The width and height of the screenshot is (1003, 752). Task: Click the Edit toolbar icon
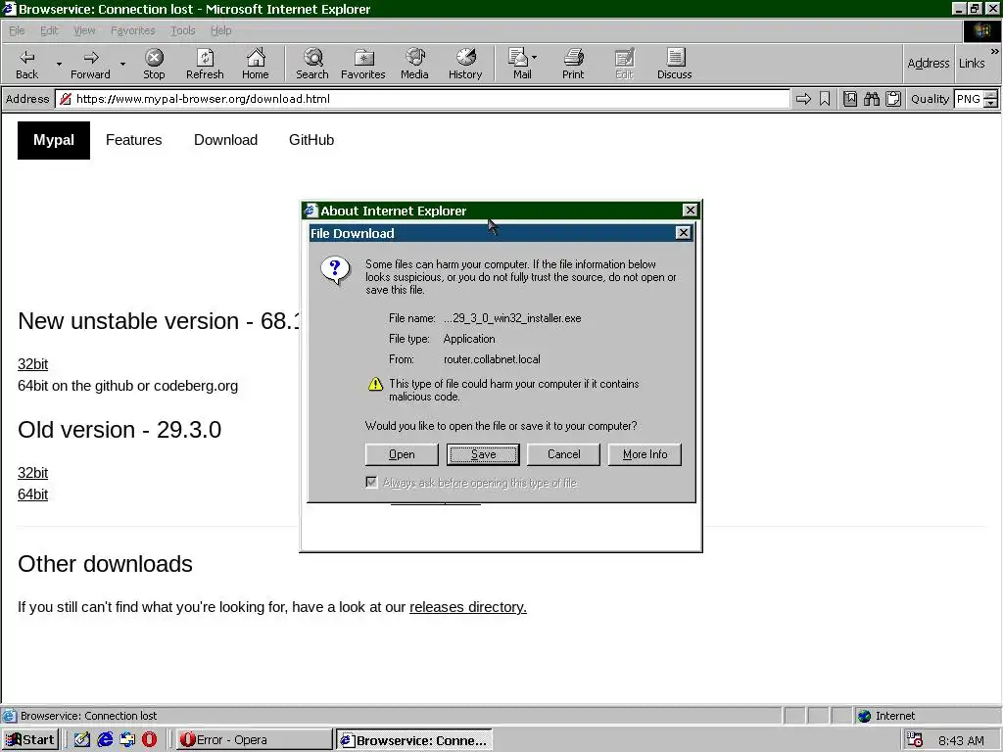(x=624, y=64)
